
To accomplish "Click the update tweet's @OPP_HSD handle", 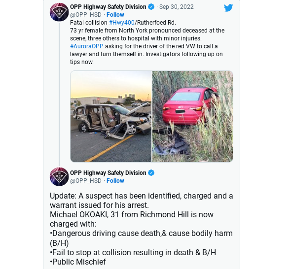I will pos(86,181).
